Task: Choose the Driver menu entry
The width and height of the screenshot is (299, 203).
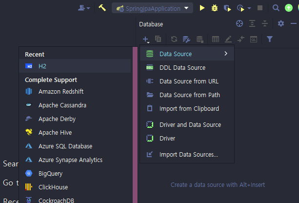Action: pyautogui.click(x=187, y=138)
